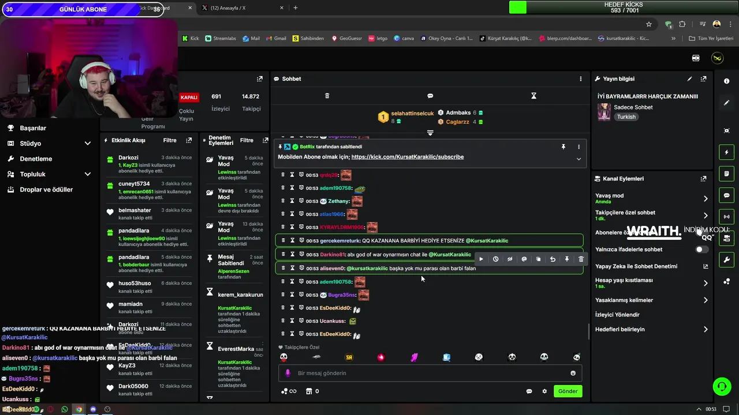The width and height of the screenshot is (739, 415).
Task: Pop out the Sohbet panel beside Kapalı
Action: point(259,78)
